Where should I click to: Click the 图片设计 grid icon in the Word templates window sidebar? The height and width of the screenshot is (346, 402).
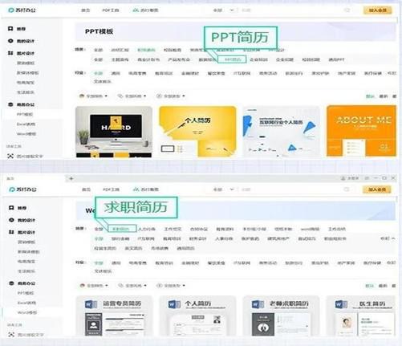[11, 232]
